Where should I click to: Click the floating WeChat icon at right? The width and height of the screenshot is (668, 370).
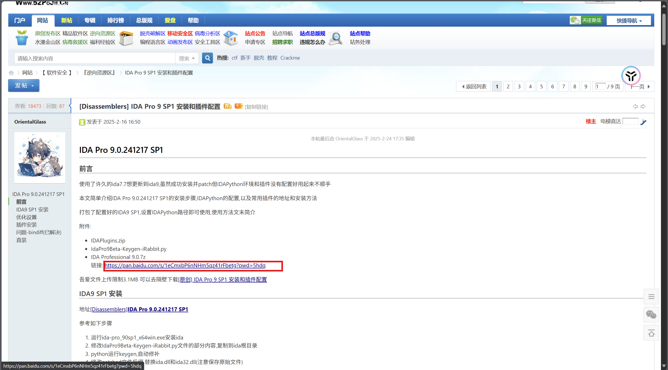[x=651, y=314]
